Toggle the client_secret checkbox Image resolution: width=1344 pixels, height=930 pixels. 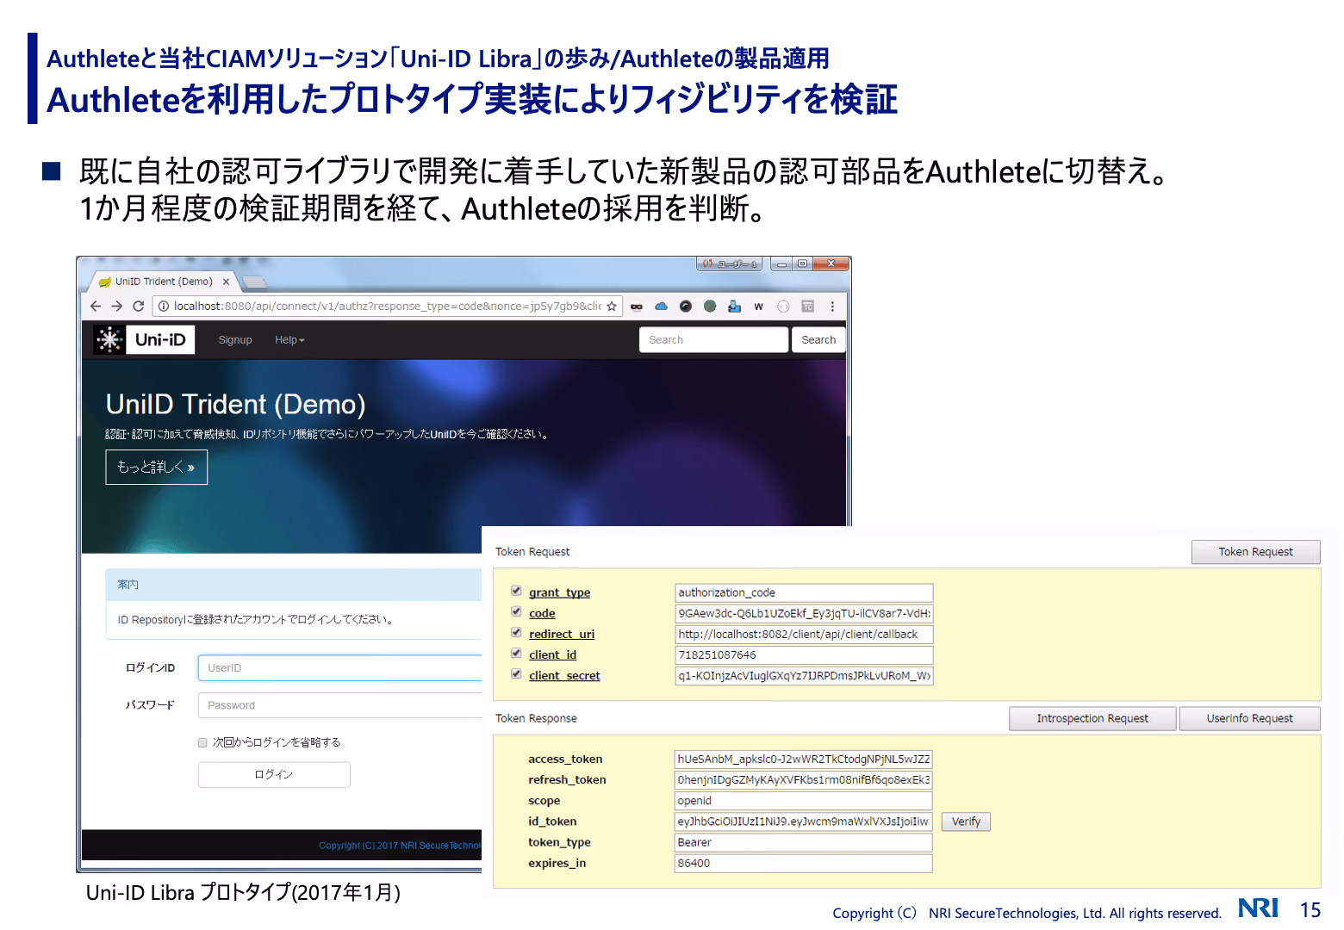tap(516, 673)
